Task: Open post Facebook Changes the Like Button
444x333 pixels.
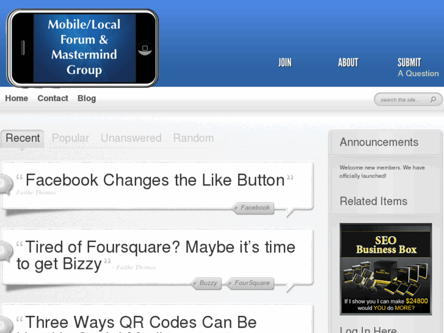Action: (155, 180)
